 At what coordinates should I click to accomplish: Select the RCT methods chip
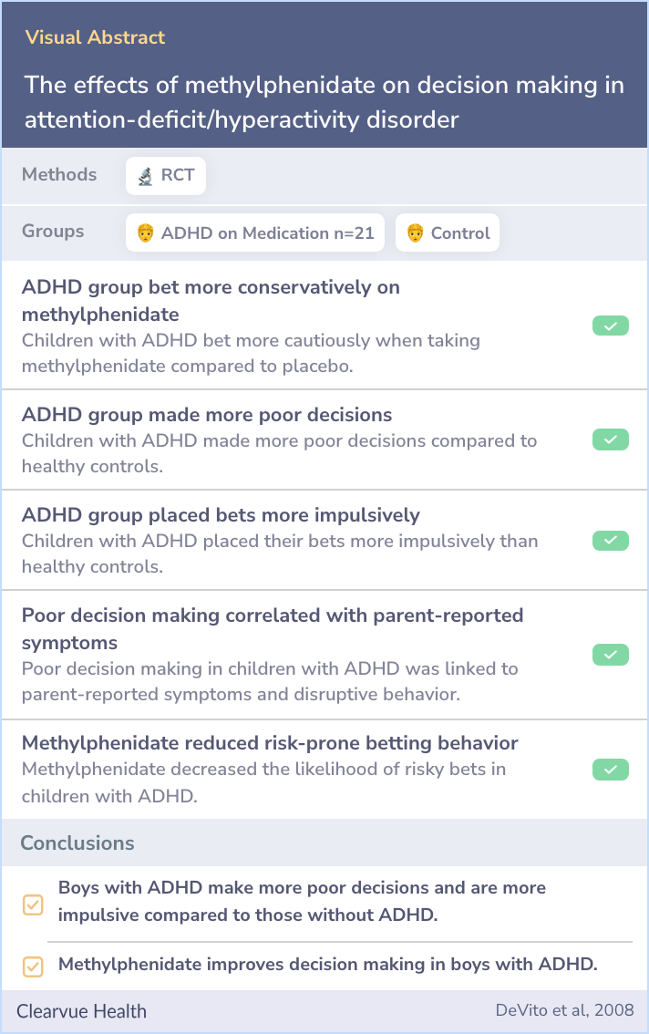166,176
